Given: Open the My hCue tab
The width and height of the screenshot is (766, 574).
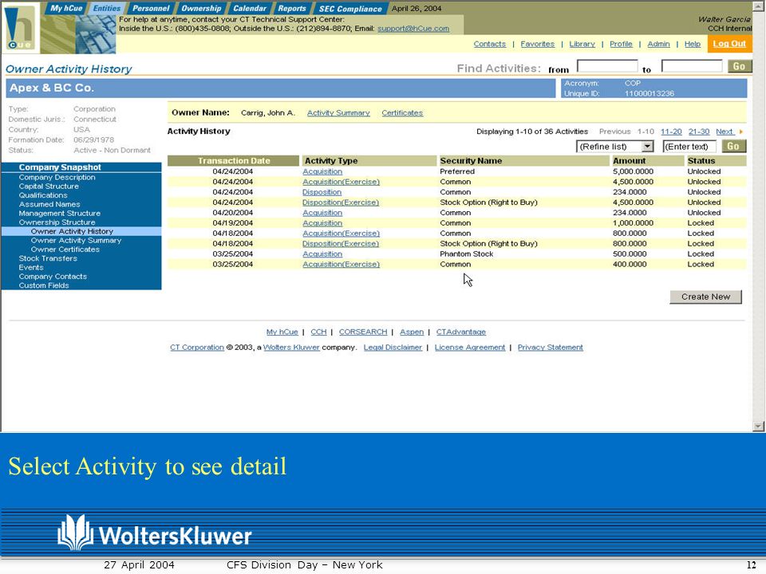Looking at the screenshot, I should point(66,8).
